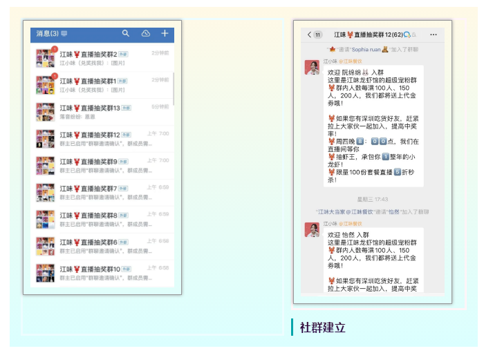Click avatar grid of 直播抽奖群8
The width and height of the screenshot is (484, 353).
pyautogui.click(x=46, y=219)
